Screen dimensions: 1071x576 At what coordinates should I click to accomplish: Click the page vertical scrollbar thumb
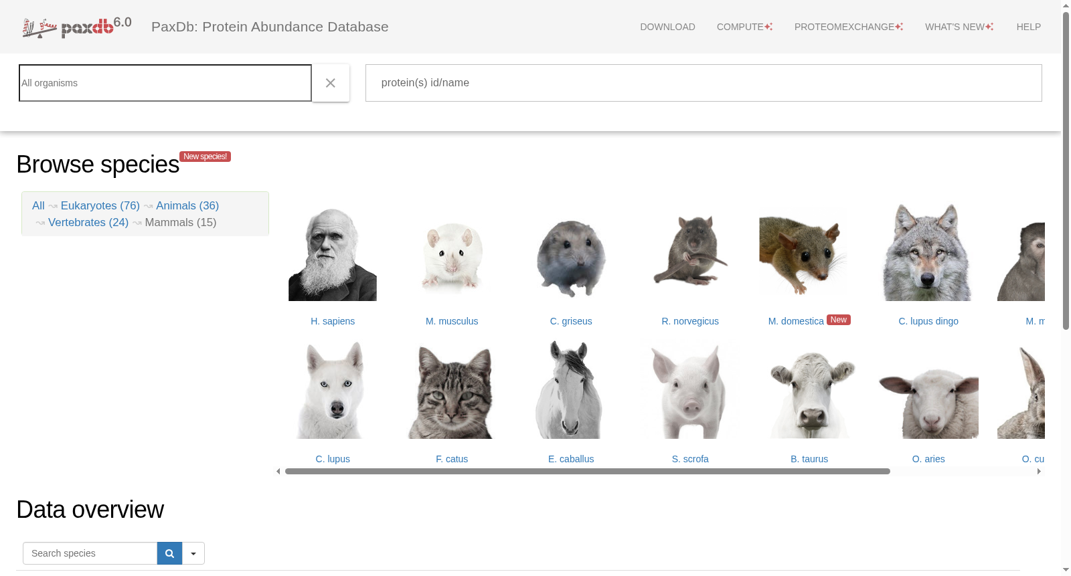click(x=1066, y=171)
